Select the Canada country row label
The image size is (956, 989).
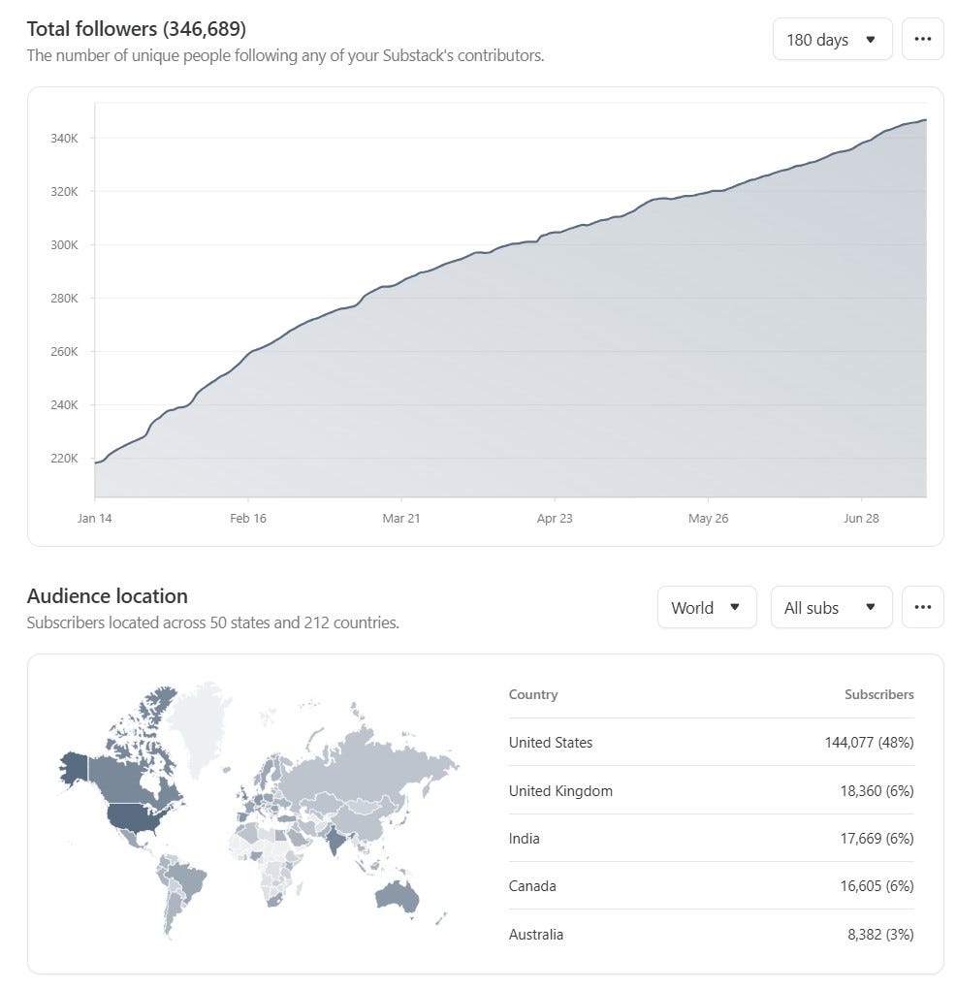click(x=532, y=886)
